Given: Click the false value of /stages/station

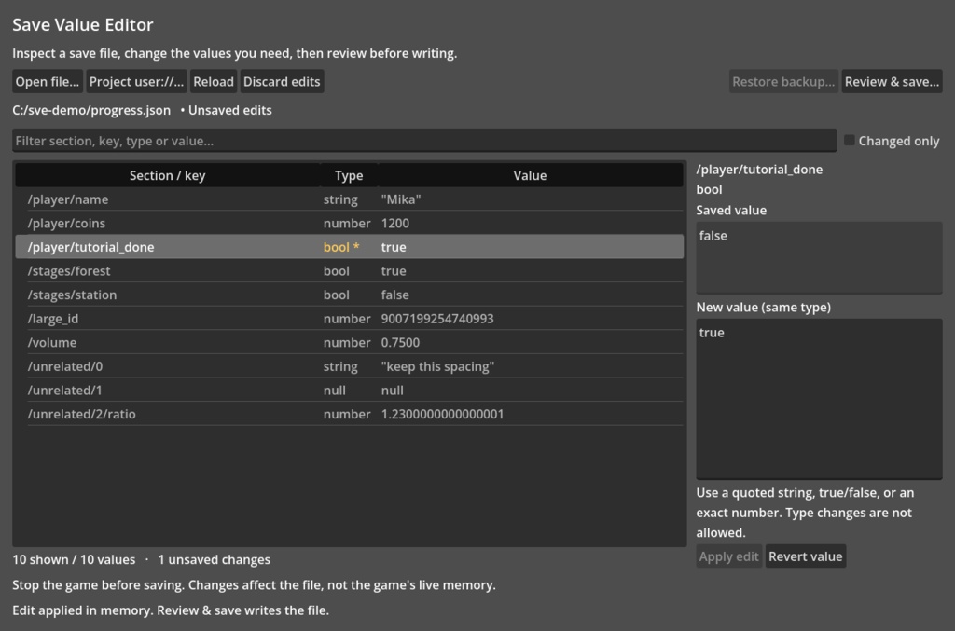Looking at the screenshot, I should [x=394, y=295].
